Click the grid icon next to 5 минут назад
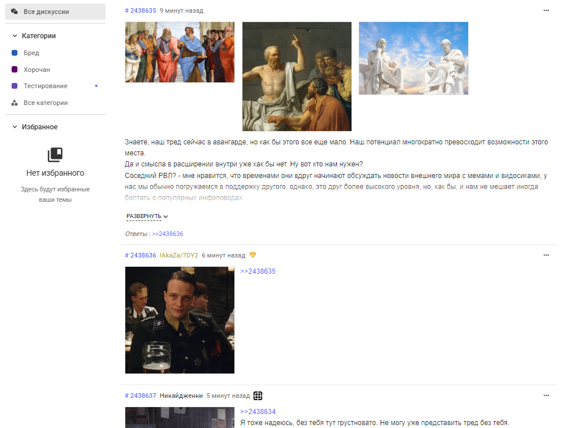 coord(258,396)
